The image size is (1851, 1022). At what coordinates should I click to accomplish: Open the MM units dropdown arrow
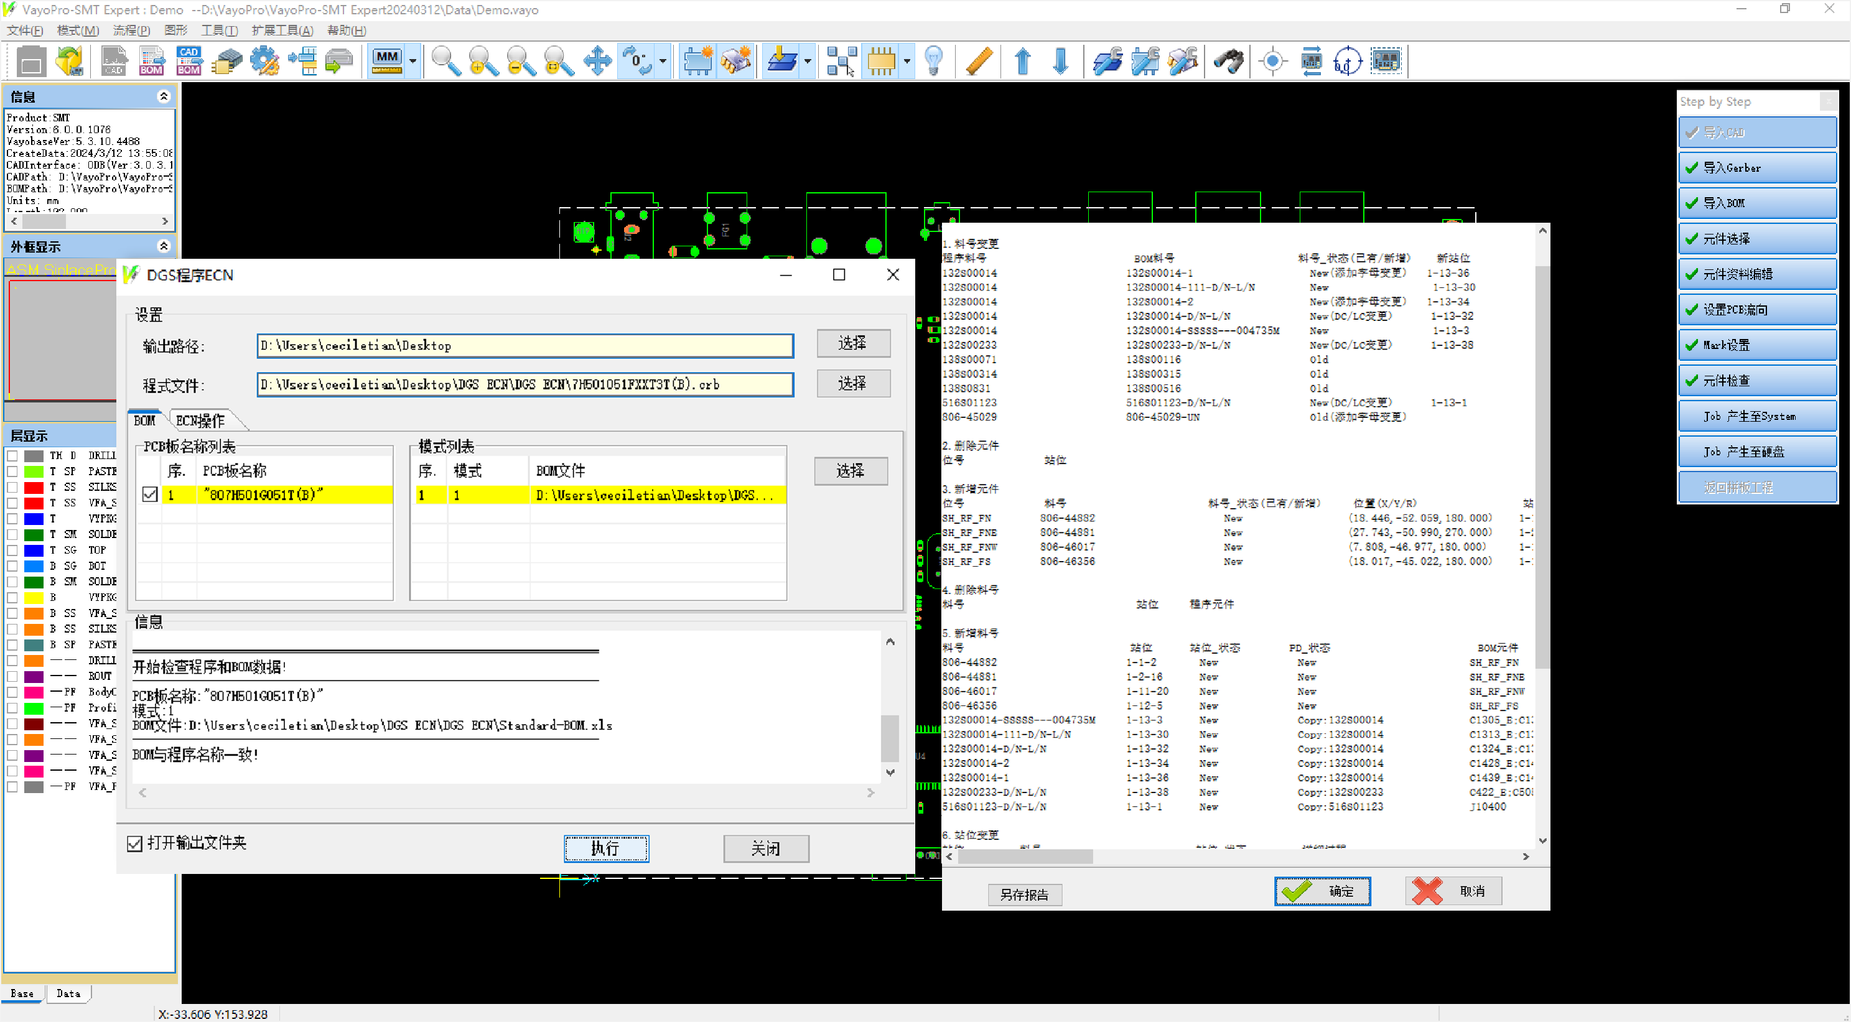pos(413,61)
